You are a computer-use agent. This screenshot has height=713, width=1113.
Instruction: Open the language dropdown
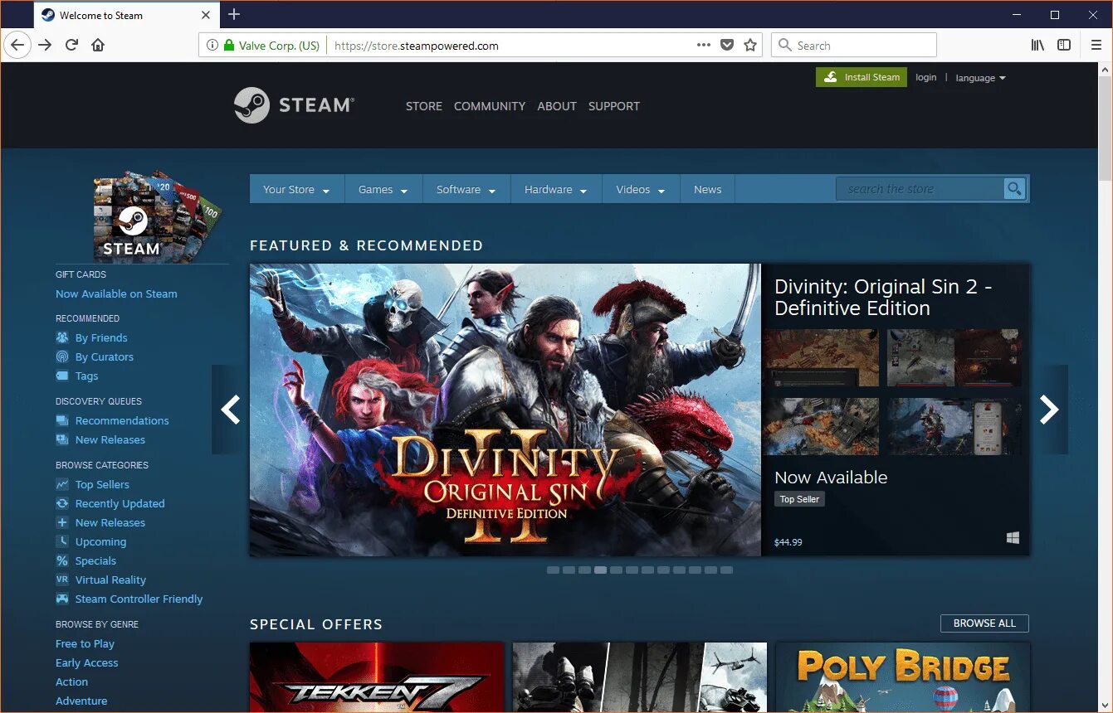click(x=980, y=78)
